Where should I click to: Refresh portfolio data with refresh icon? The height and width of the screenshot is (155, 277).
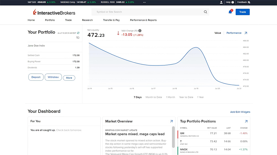78,33
